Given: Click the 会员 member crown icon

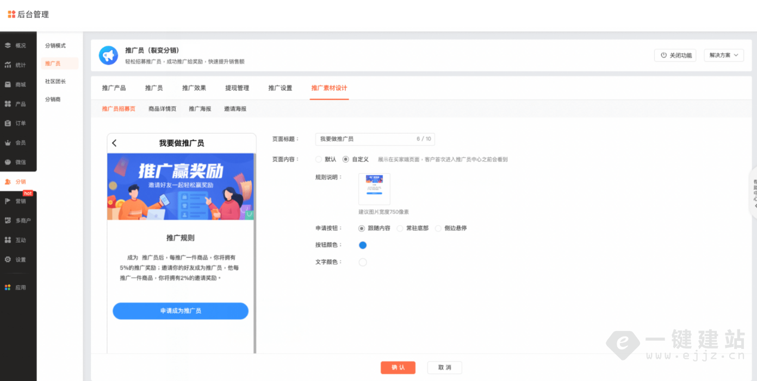Looking at the screenshot, I should pos(8,143).
